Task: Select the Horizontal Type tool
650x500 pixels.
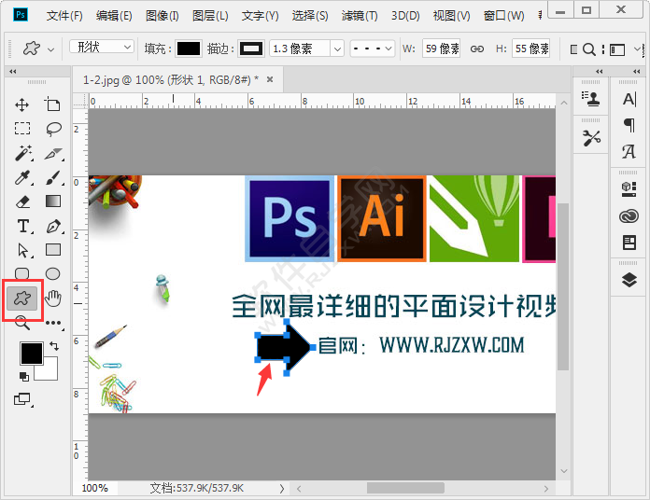Action: tap(23, 227)
